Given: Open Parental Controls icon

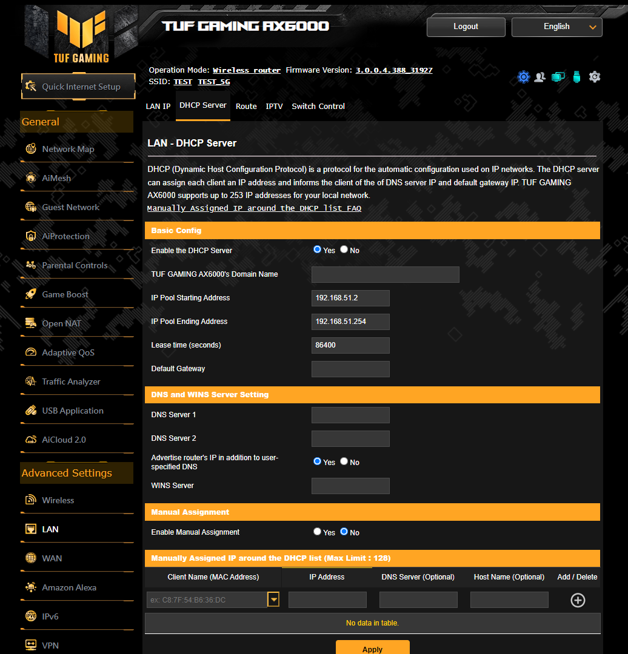Looking at the screenshot, I should [x=31, y=265].
